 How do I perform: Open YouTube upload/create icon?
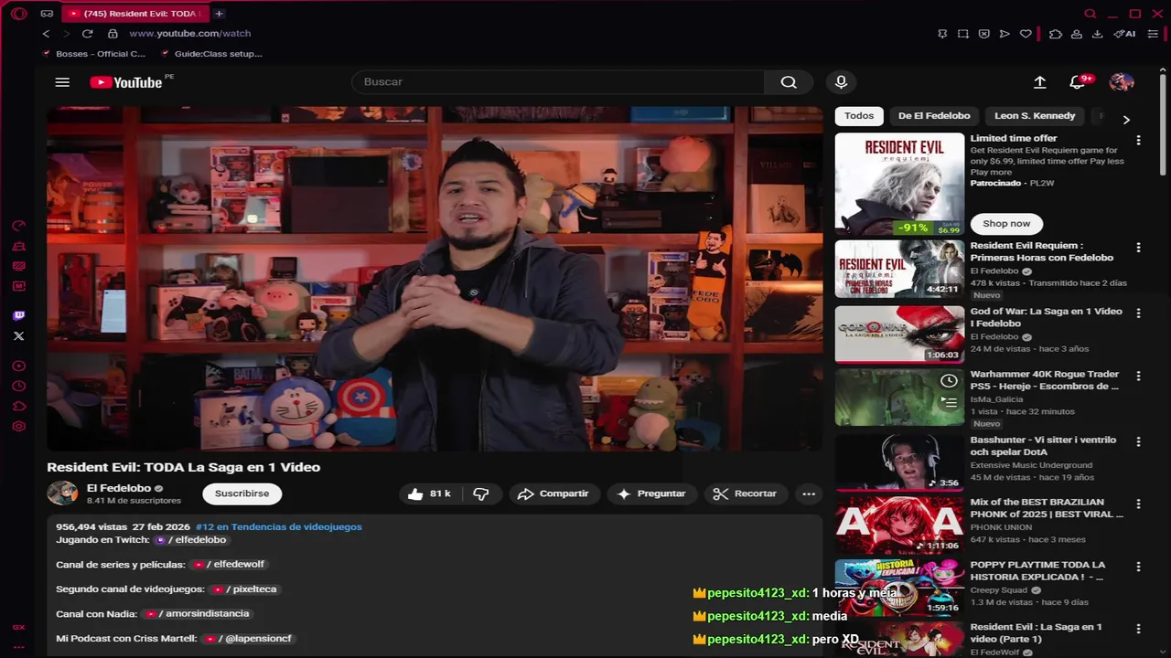pyautogui.click(x=1040, y=82)
